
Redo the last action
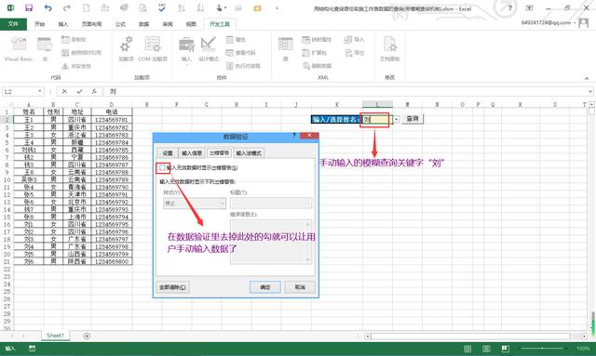[67, 8]
